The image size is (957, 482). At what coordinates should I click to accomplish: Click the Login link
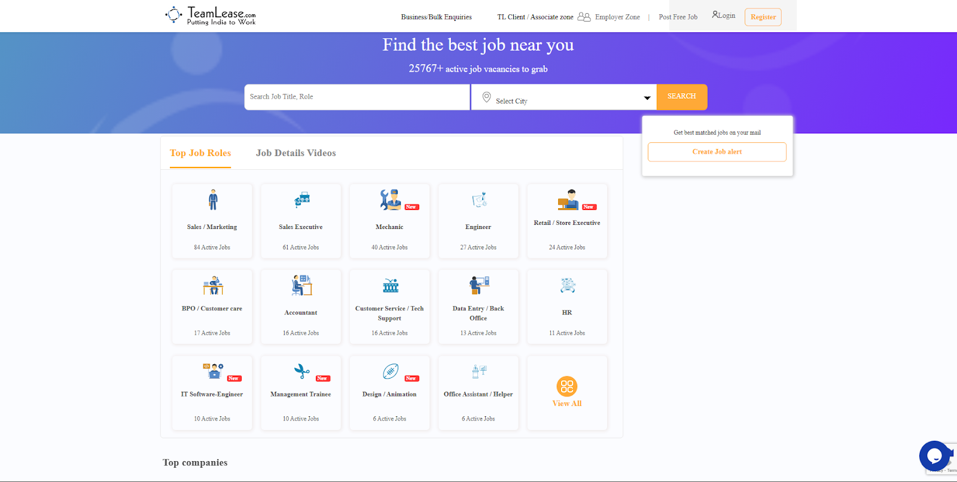tap(727, 16)
